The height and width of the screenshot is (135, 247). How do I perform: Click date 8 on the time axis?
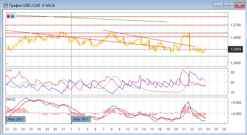coord(111,129)
